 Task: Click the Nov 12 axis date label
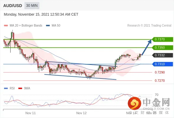pos(81,113)
